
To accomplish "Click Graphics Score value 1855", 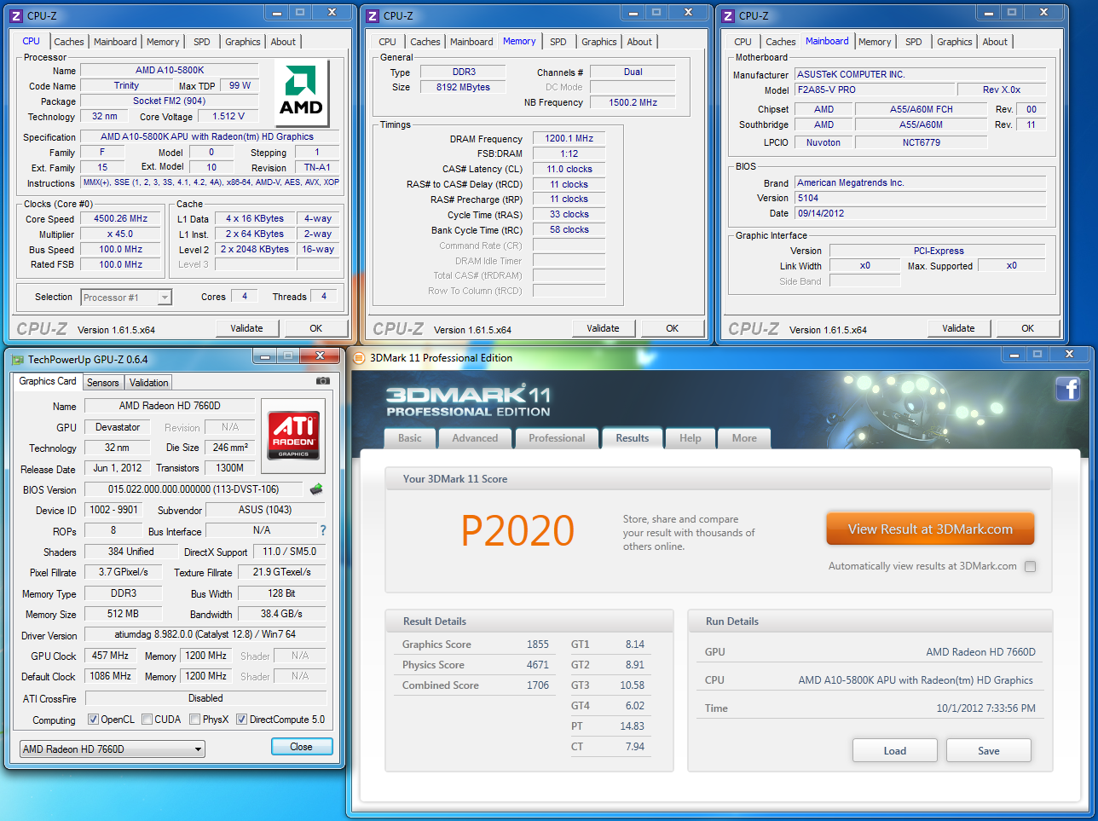I will click(538, 645).
